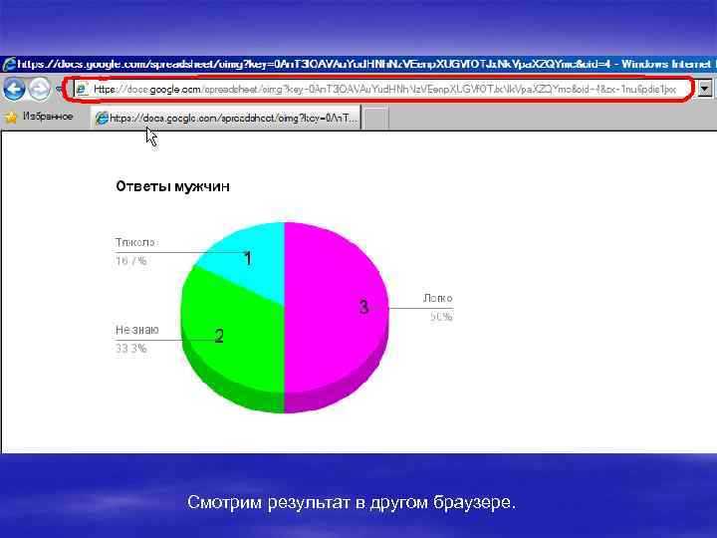717x538 pixels.
Task: Click the IE icon on the tab
Action: point(102,118)
